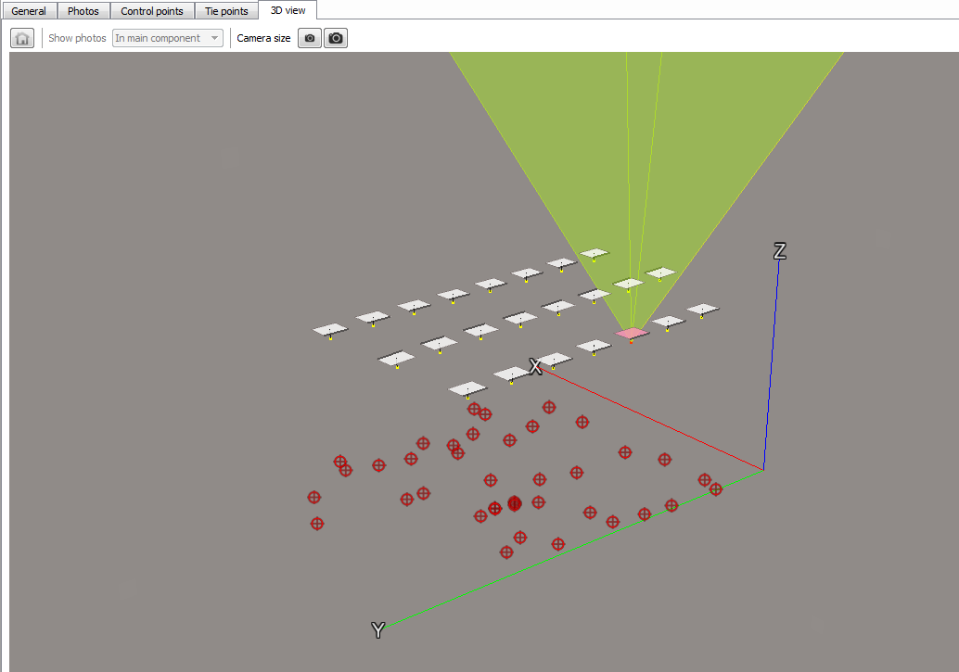
Task: Select the filled red control point marker
Action: [x=515, y=503]
